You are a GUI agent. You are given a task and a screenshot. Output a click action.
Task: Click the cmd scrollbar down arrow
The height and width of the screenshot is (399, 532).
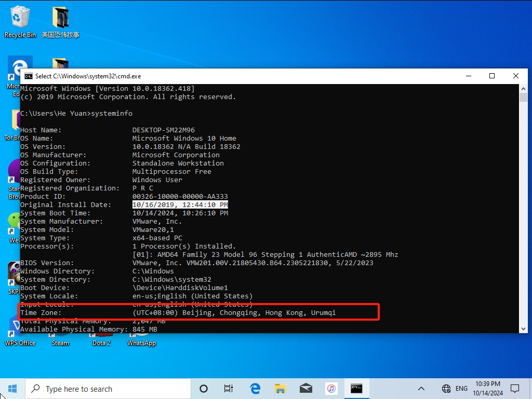523,328
